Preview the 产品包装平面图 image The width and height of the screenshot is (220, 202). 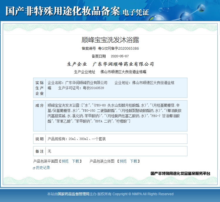pyautogui.click(x=65, y=161)
